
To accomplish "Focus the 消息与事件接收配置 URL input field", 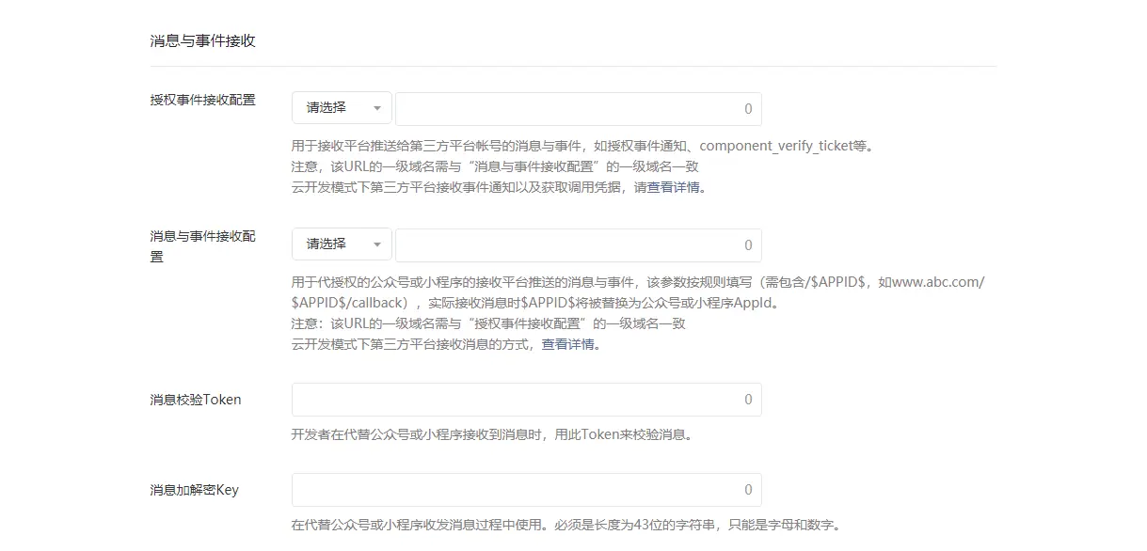I will point(578,244).
